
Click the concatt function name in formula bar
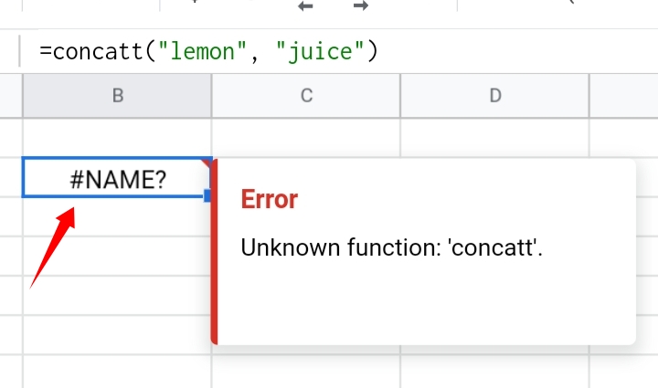coord(98,51)
